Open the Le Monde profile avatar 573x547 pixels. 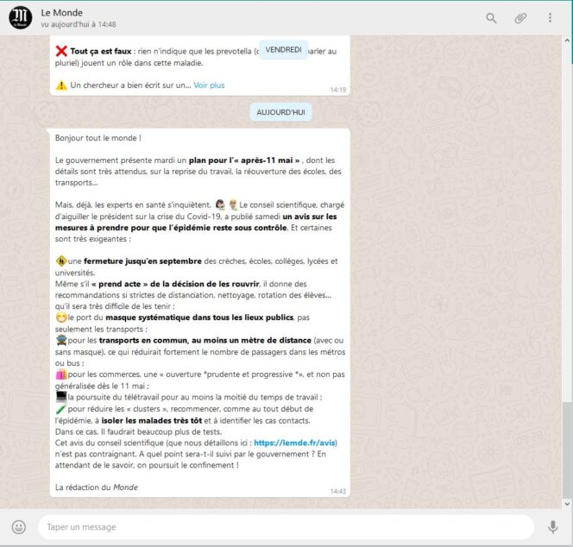coord(21,17)
